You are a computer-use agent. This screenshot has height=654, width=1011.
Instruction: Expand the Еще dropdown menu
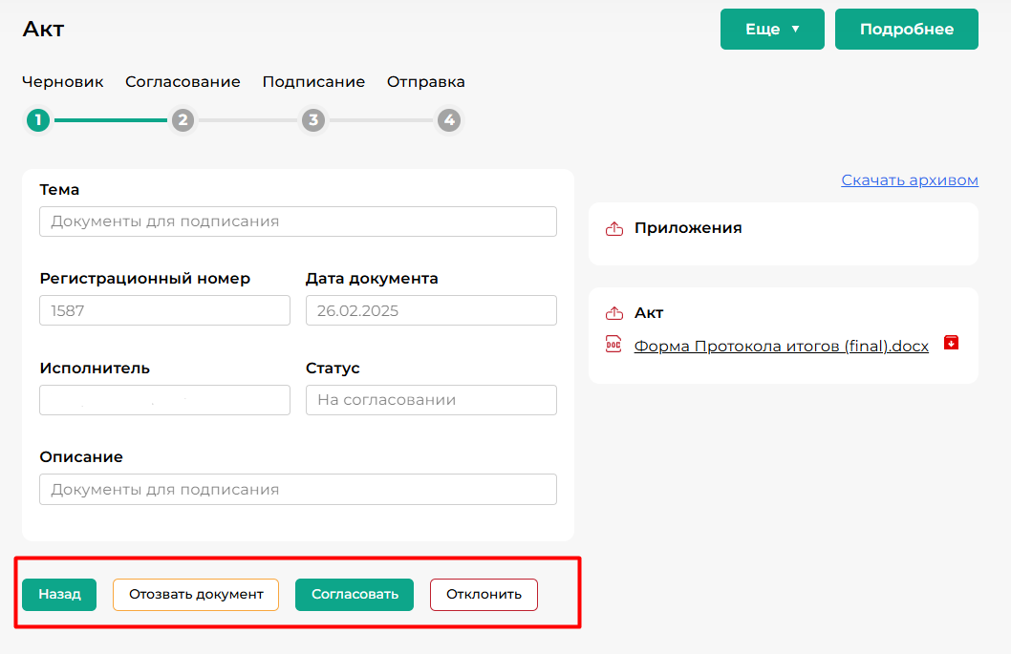point(771,30)
